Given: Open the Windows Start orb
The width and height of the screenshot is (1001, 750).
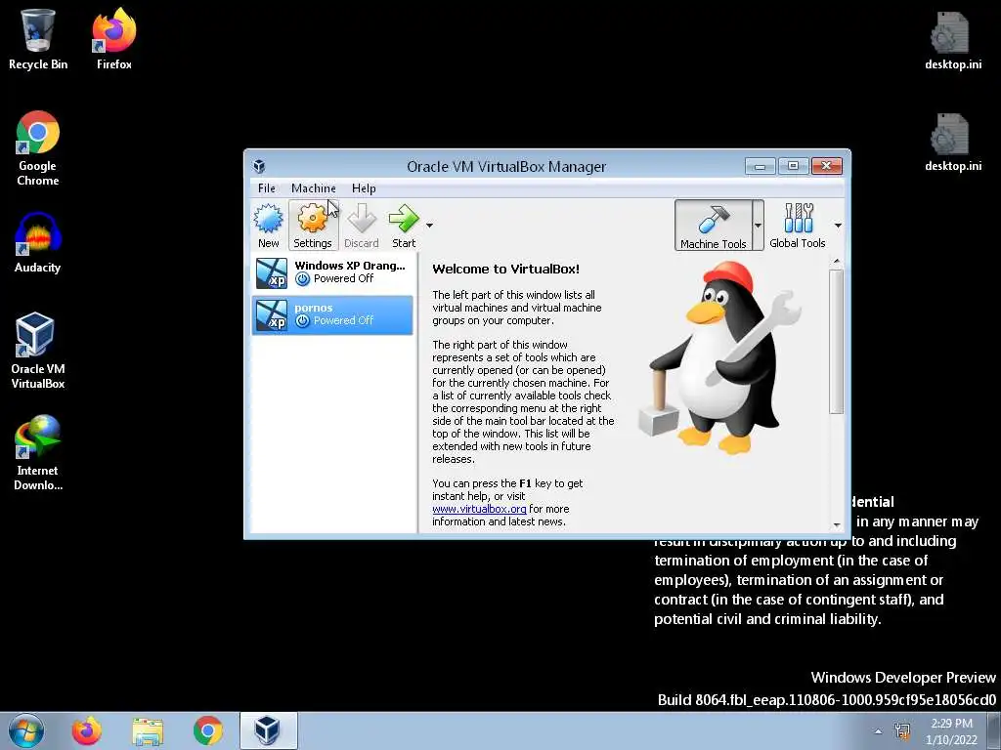Looking at the screenshot, I should 26,730.
